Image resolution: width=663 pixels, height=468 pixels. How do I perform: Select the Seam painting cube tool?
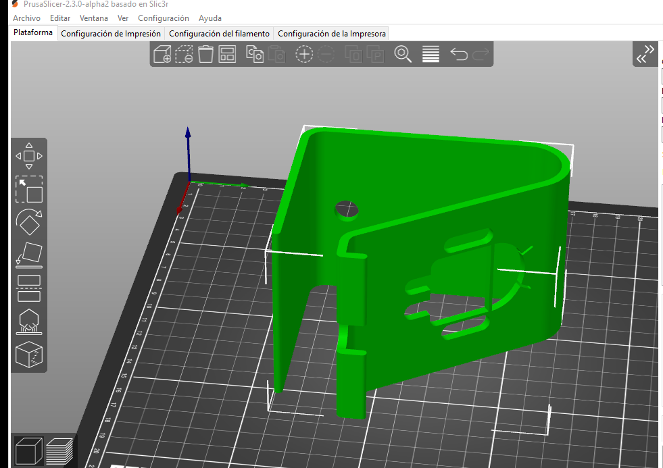29,355
